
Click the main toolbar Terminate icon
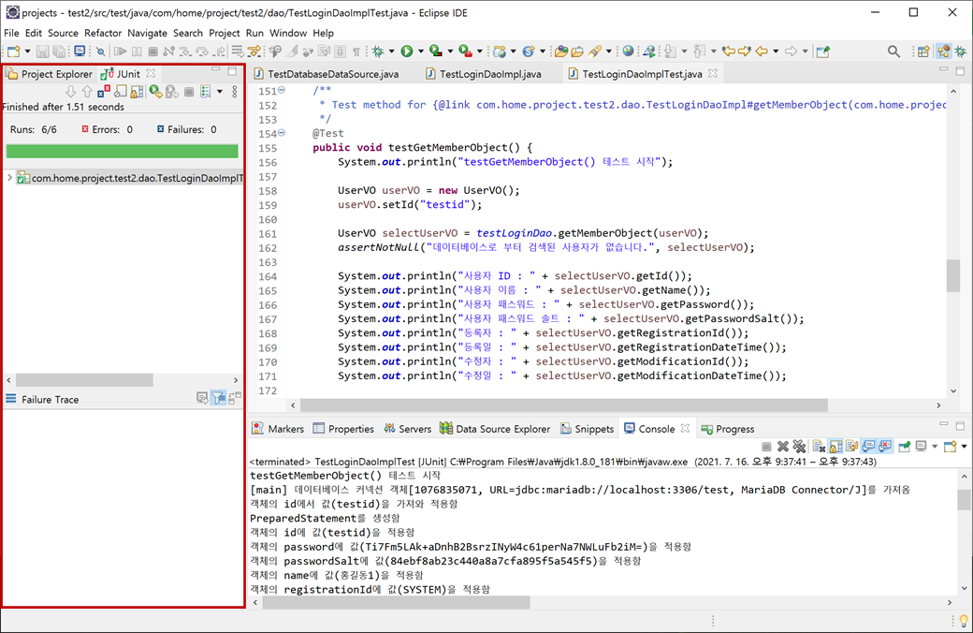point(152,52)
